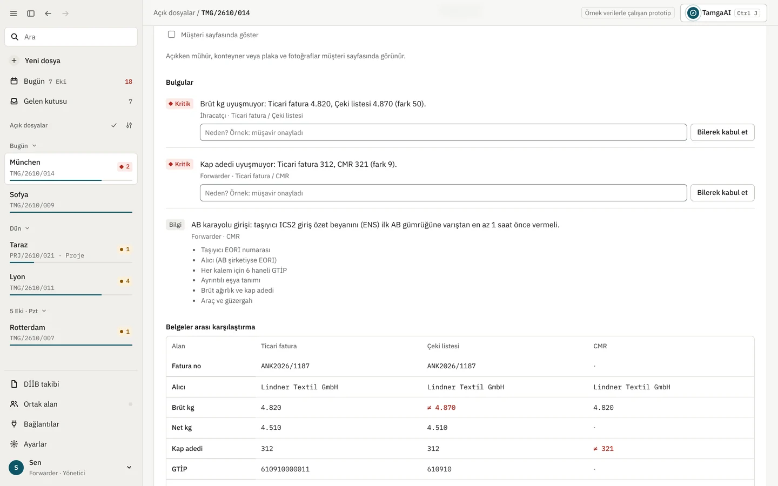Viewport: 778px width, 486px height.
Task: Click the Lyon progress bar
Action: click(x=71, y=295)
